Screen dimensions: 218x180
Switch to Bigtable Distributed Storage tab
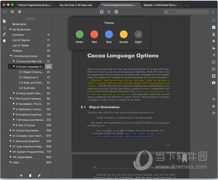tap(160, 5)
